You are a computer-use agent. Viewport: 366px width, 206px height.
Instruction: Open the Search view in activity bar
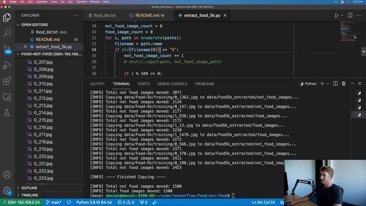click(7, 33)
